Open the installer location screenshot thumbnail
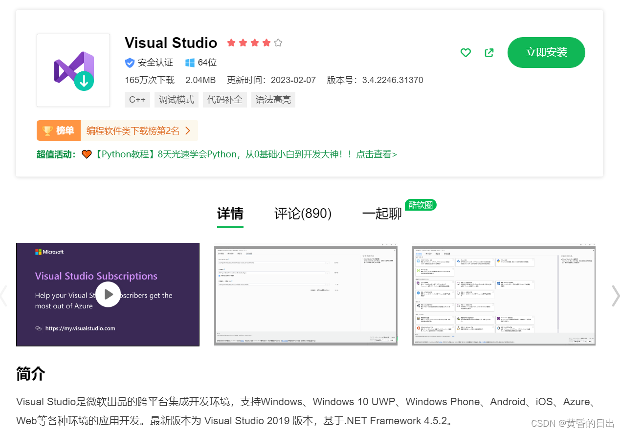The image size is (621, 433). coord(306,294)
